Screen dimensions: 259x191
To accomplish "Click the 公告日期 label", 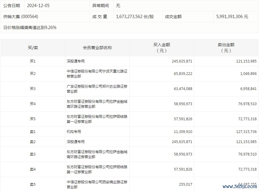I will coord(12,6).
